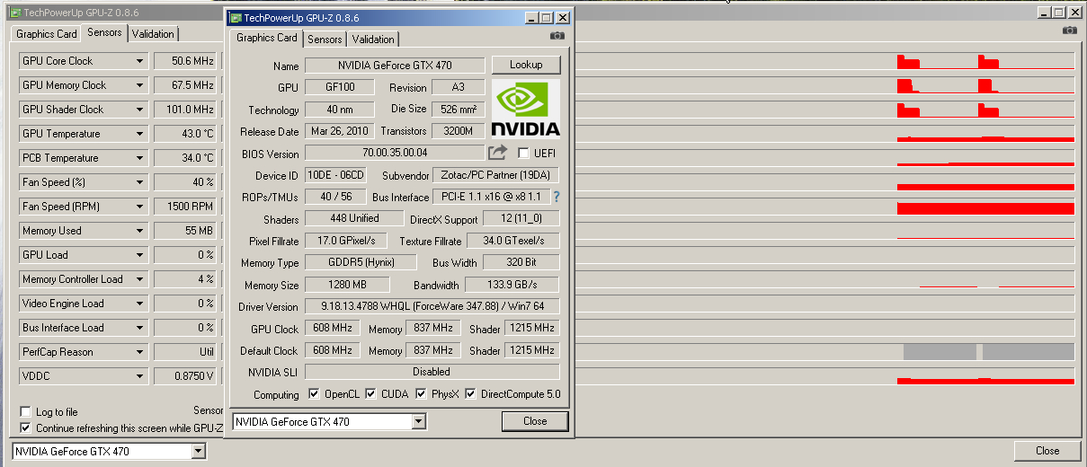This screenshot has width=1087, height=467.
Task: Open the GPU Temperature sensor dropdown
Action: pos(139,134)
